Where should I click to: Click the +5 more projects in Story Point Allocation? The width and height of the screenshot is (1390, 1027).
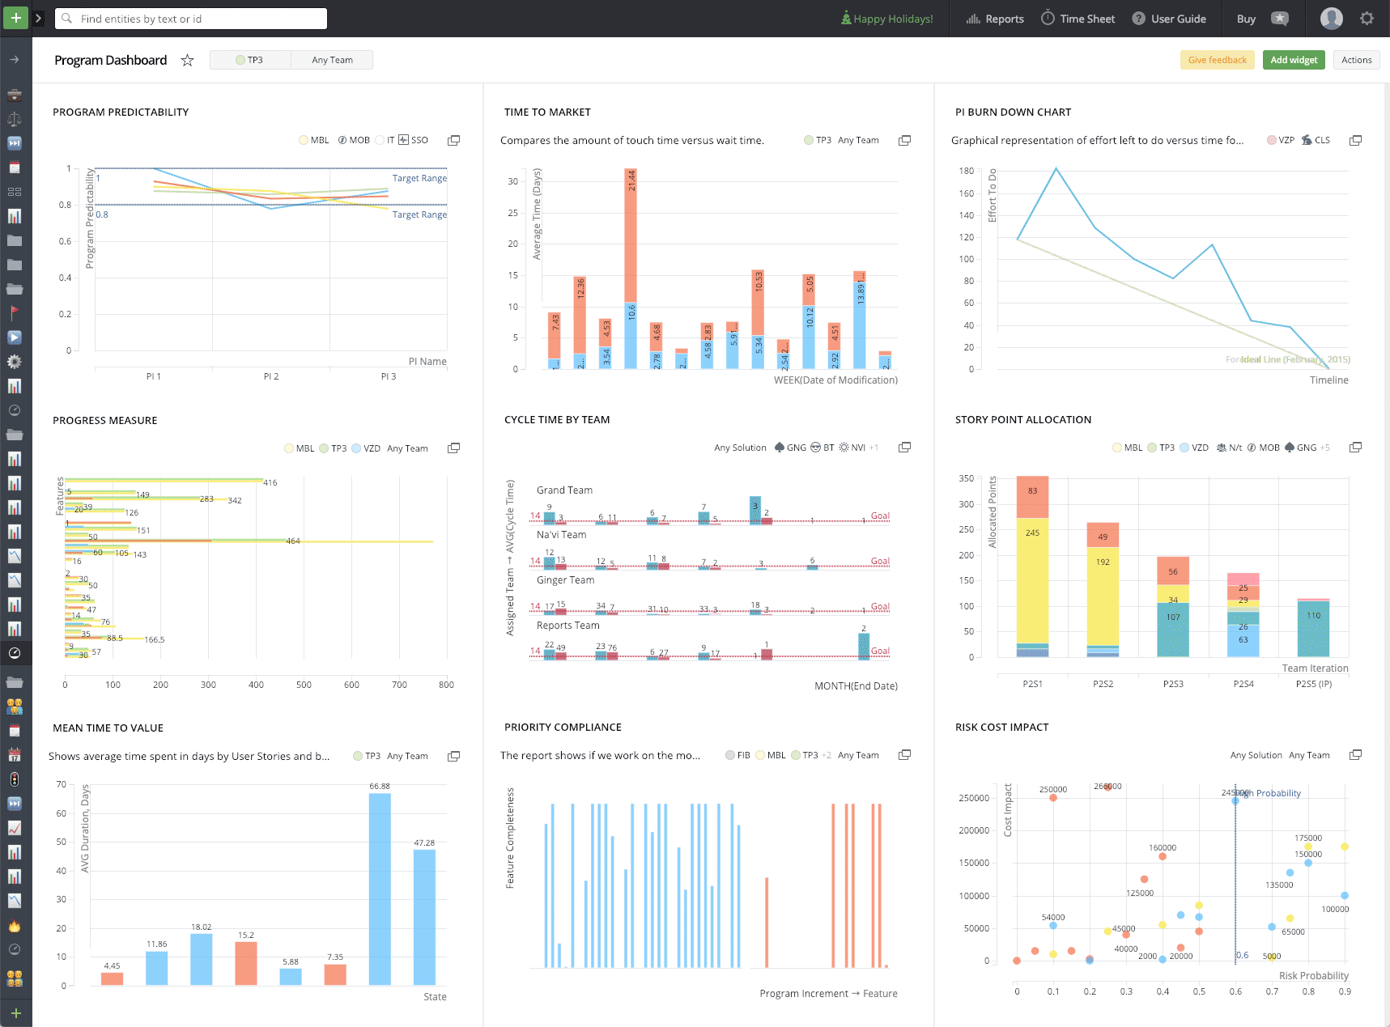[x=1324, y=448]
